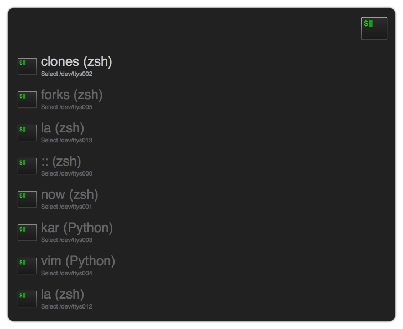Click the terminal icon beside forks (zsh)
This screenshot has width=403, height=329.
coord(27,100)
